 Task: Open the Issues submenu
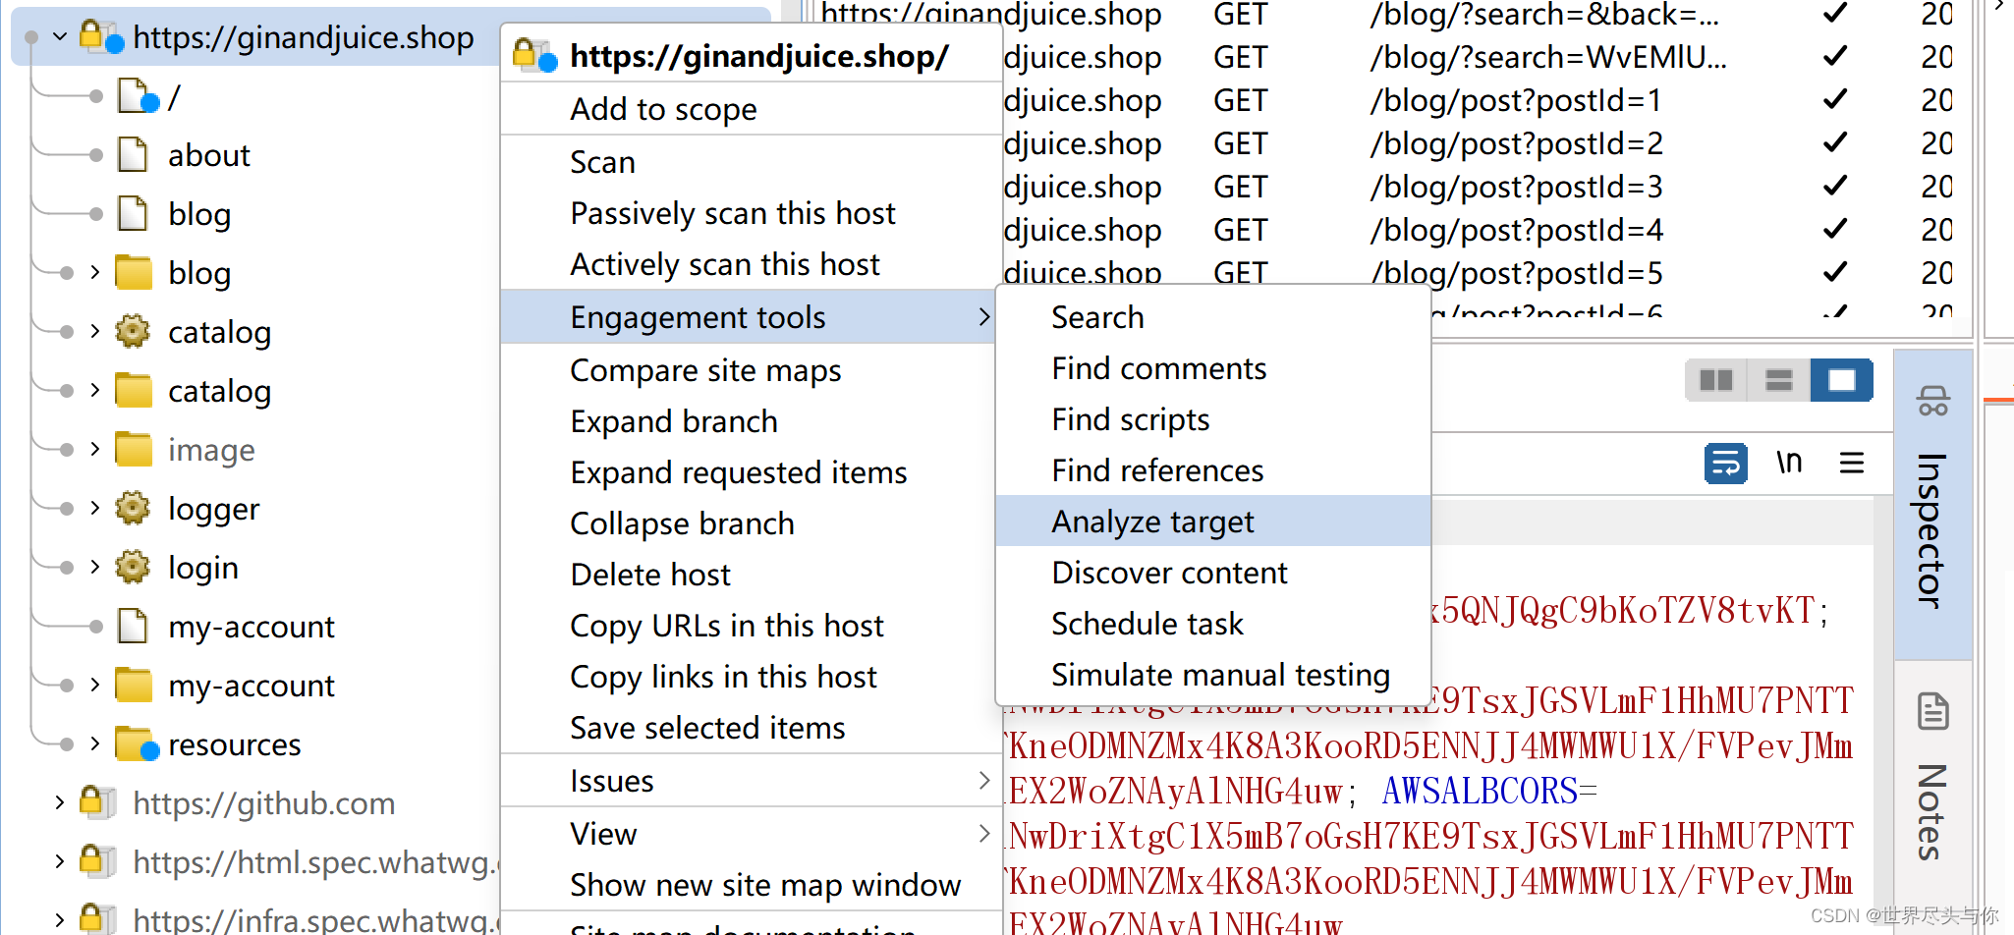coord(752,781)
